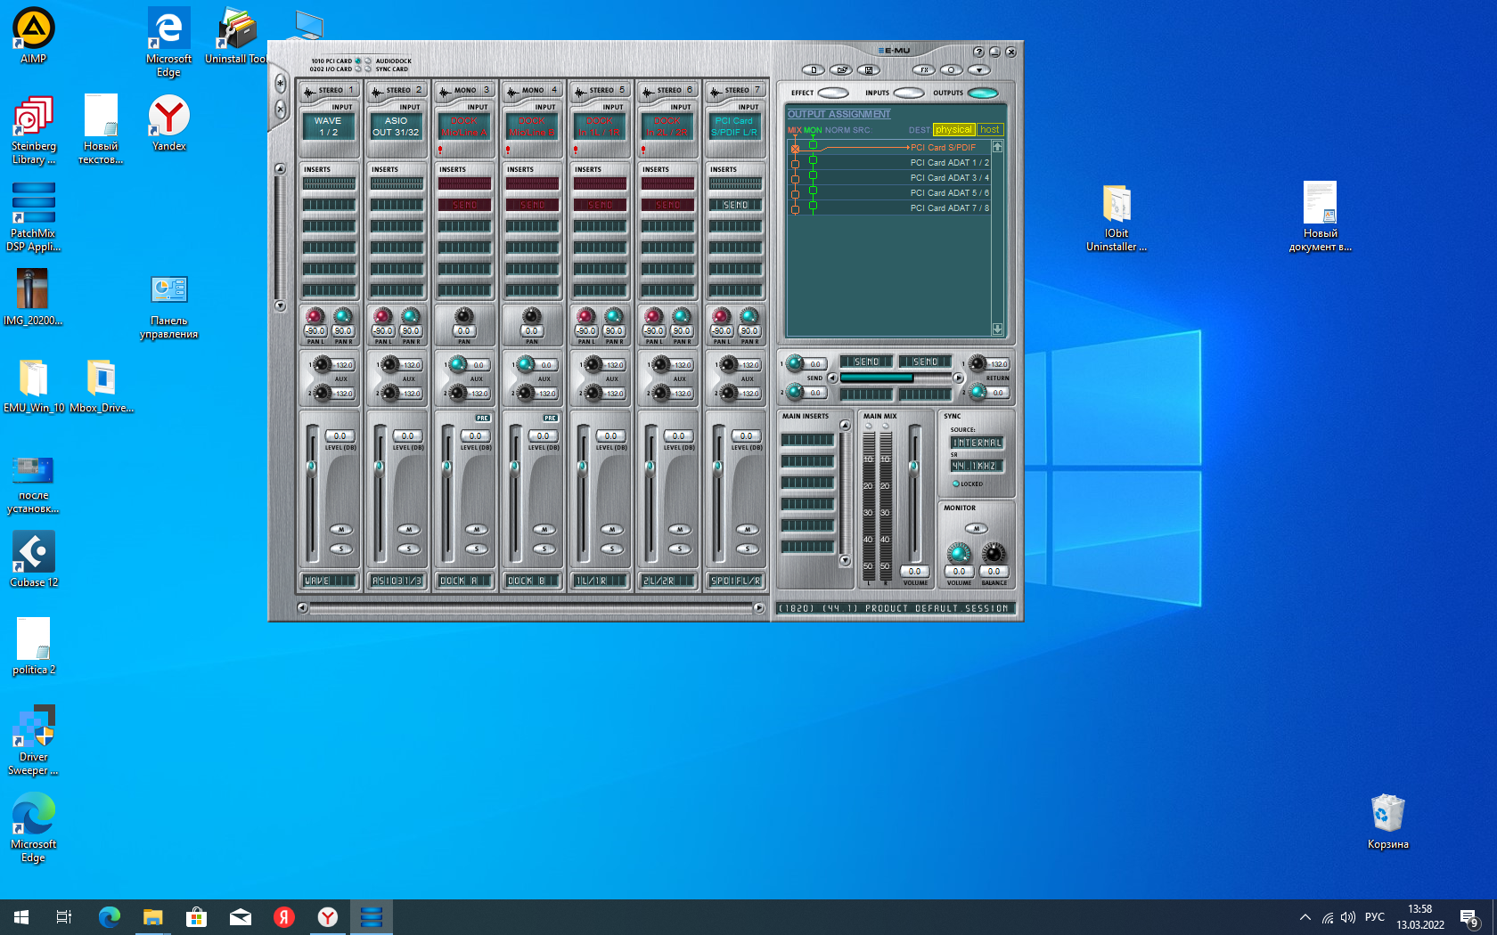Click the delete strip X icon
1497x935 pixels.
280,109
